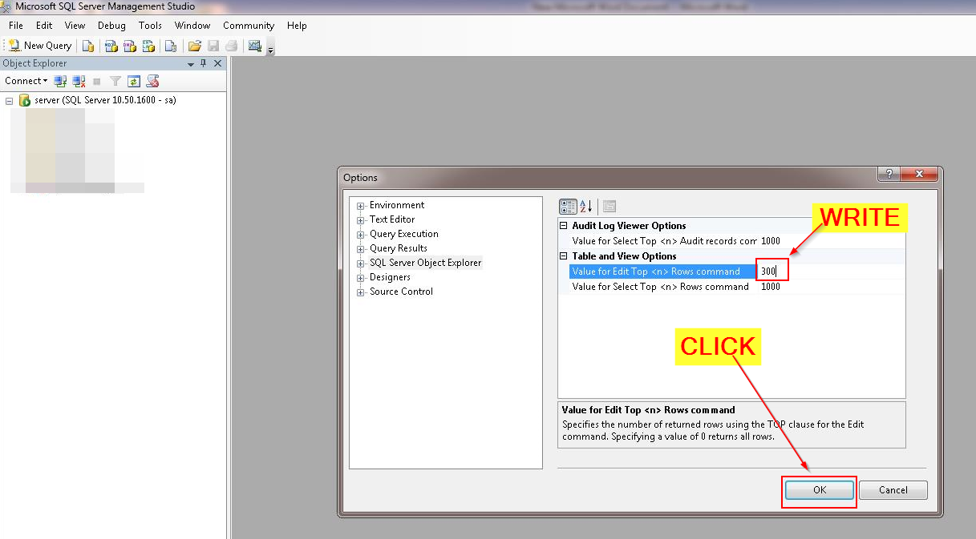Click the Database Engine Query icon
This screenshot has height=539, width=976.
tap(88, 46)
